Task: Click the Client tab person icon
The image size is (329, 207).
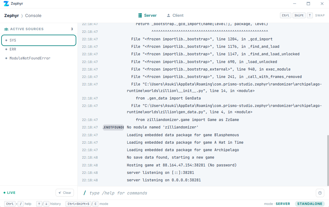Action: pyautogui.click(x=168, y=16)
